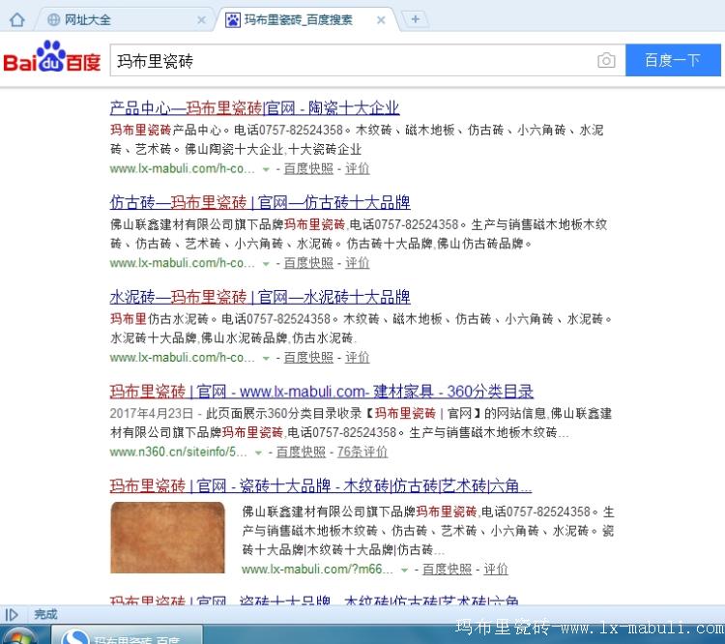Viewport: 725px width, 644px height.
Task: Click 评价 under the 仿古砖 result
Action: tap(358, 263)
